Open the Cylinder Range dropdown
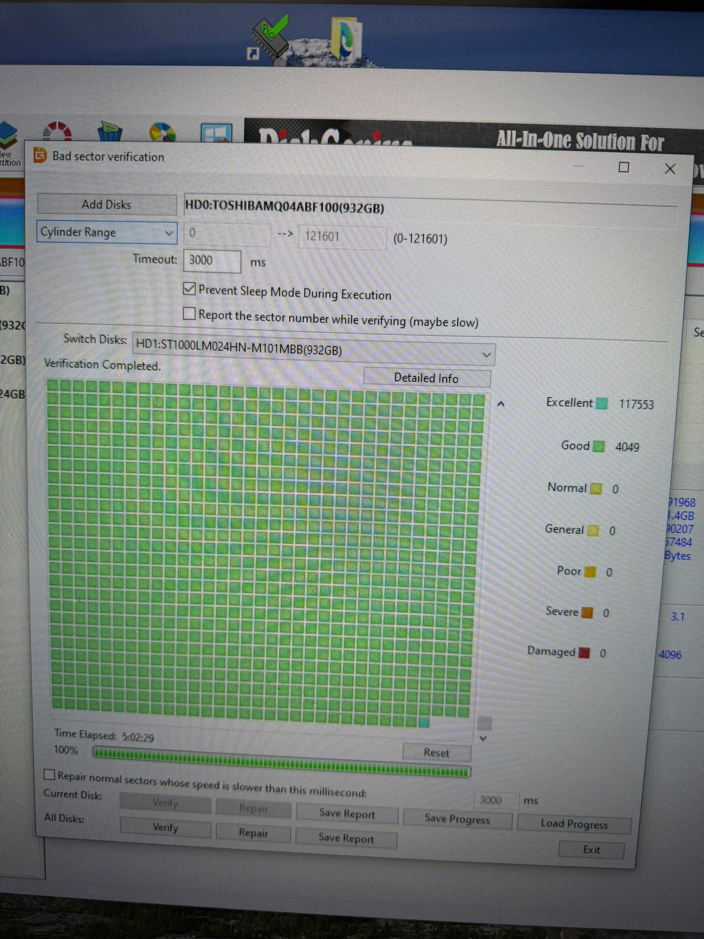Image resolution: width=704 pixels, height=939 pixels. (x=107, y=232)
